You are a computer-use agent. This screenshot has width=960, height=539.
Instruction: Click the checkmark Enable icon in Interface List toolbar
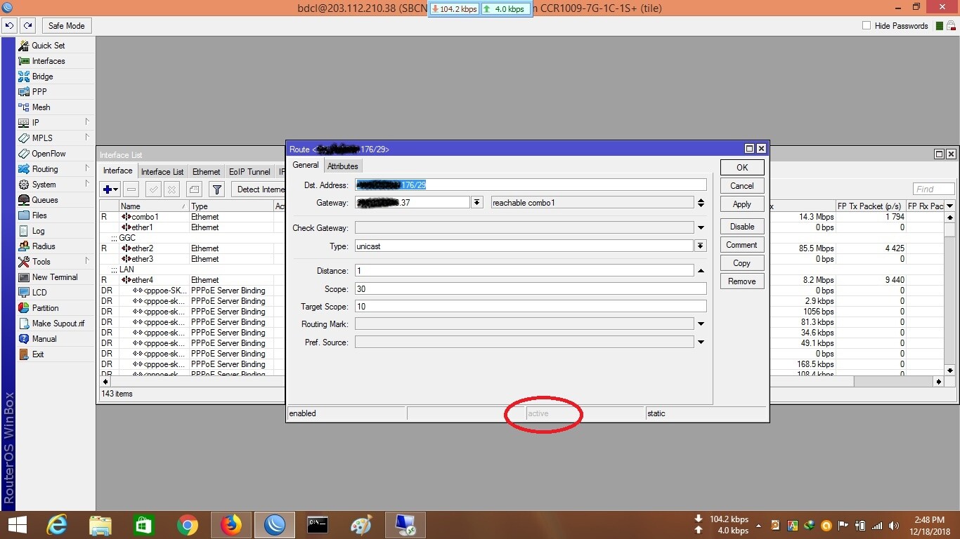(153, 189)
